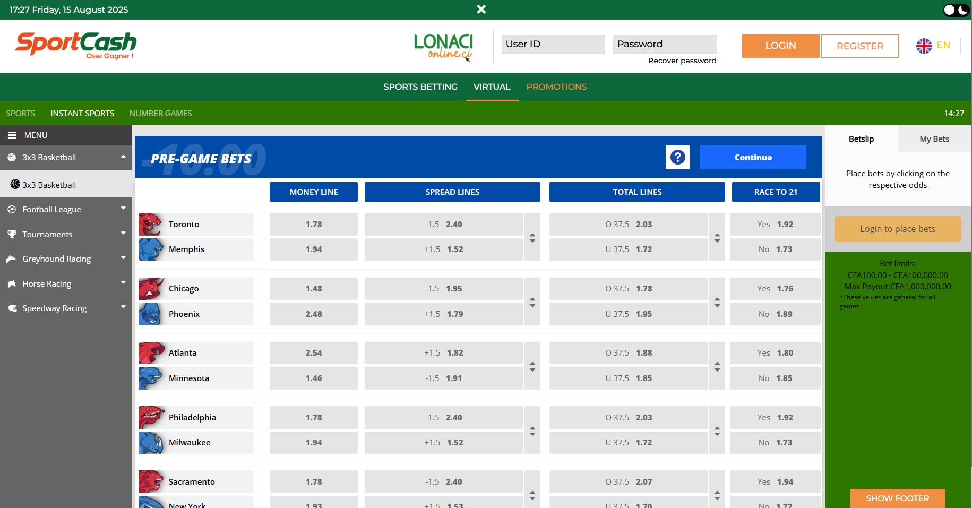
Task: Expand the Football League menu
Action: pyautogui.click(x=123, y=209)
